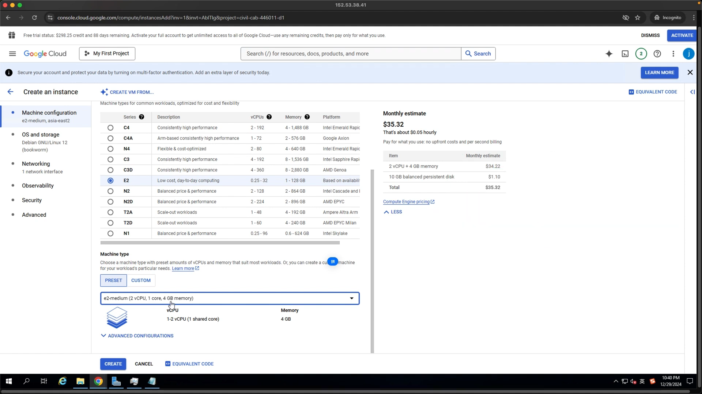
Task: Select the C4A series radio button
Action: [110, 138]
